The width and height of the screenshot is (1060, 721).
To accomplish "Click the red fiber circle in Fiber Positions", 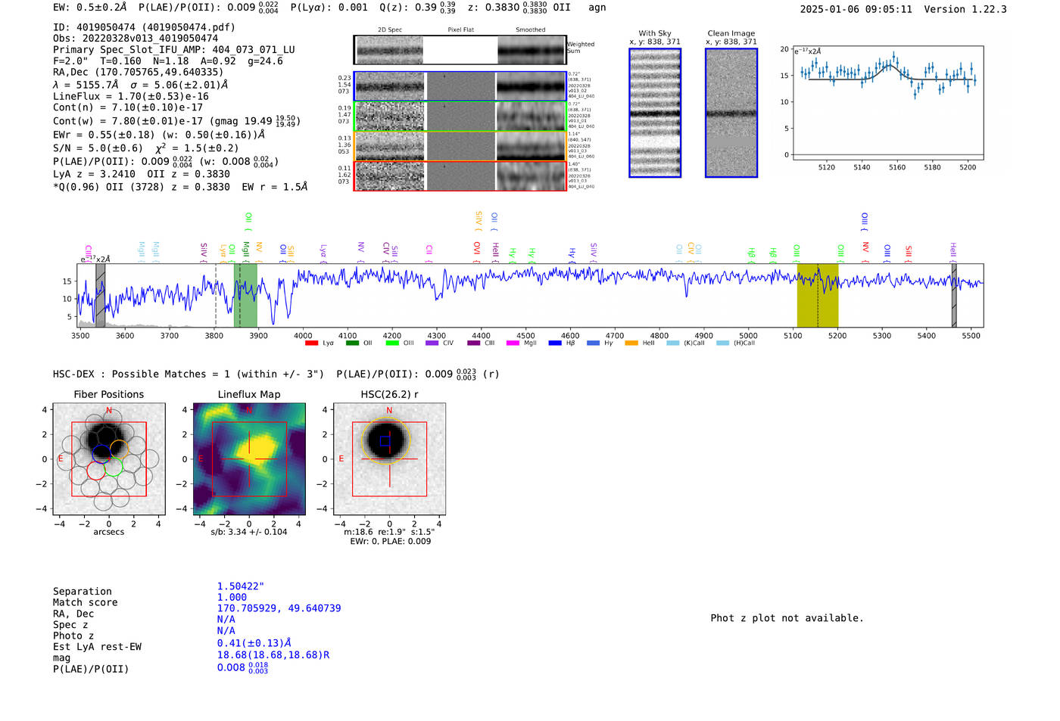I will 96,471.
